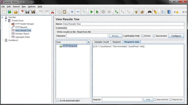
Task: Click the Open file folder icon
Action: pyautogui.click(x=16, y=12)
